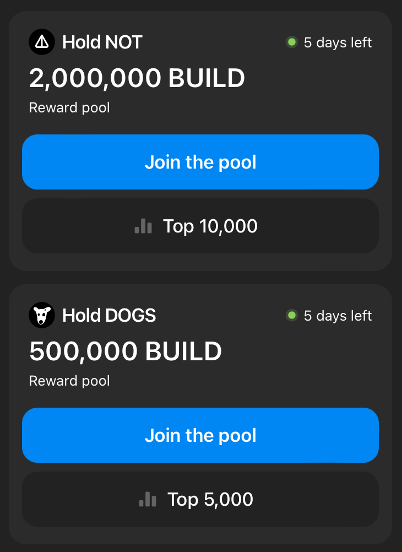Image resolution: width=402 pixels, height=552 pixels.
Task: Click Reward pool label under 500,000 BUILD
Action: [x=69, y=381]
